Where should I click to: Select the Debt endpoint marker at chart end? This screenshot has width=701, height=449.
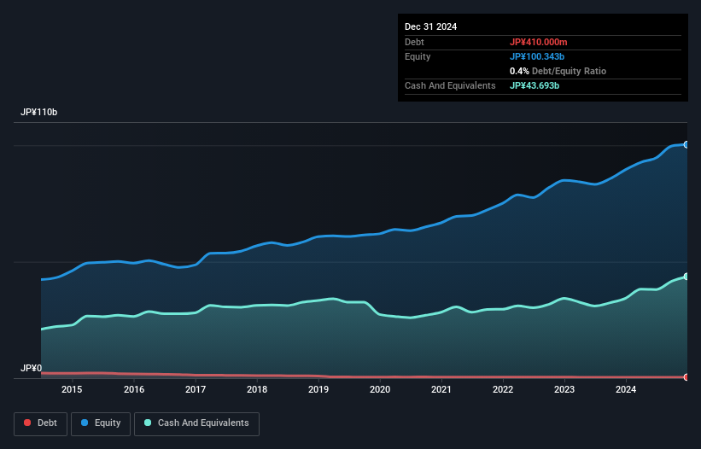(686, 377)
